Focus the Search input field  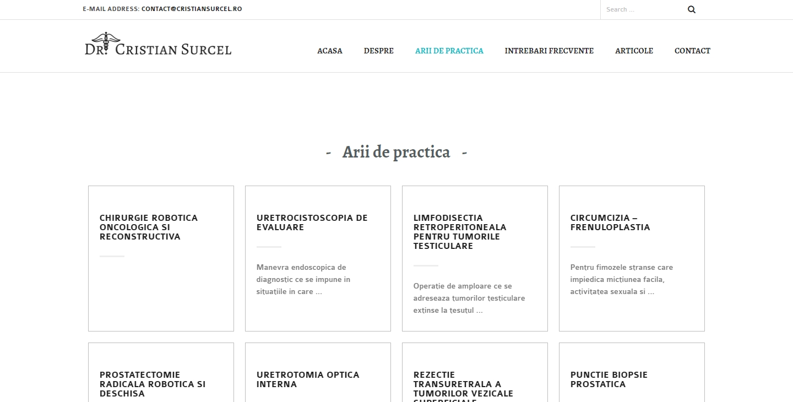pyautogui.click(x=642, y=9)
